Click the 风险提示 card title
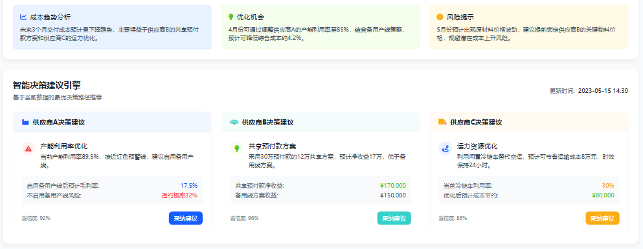 (460, 17)
